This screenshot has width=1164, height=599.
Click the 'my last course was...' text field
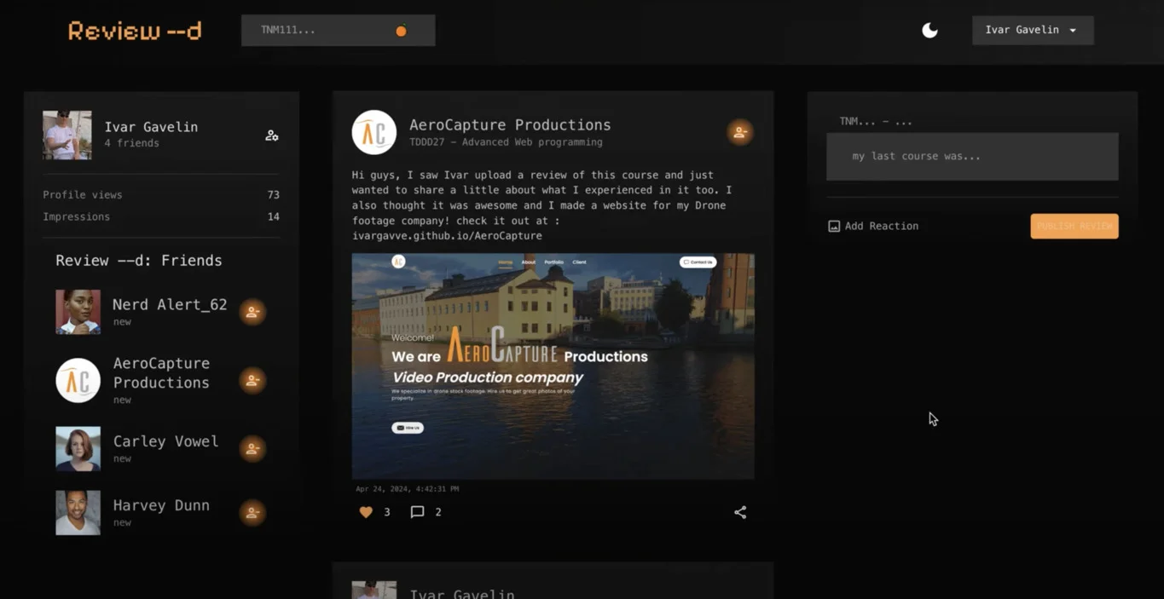click(x=971, y=156)
